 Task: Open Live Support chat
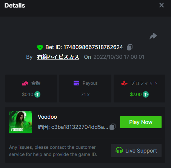(136, 150)
